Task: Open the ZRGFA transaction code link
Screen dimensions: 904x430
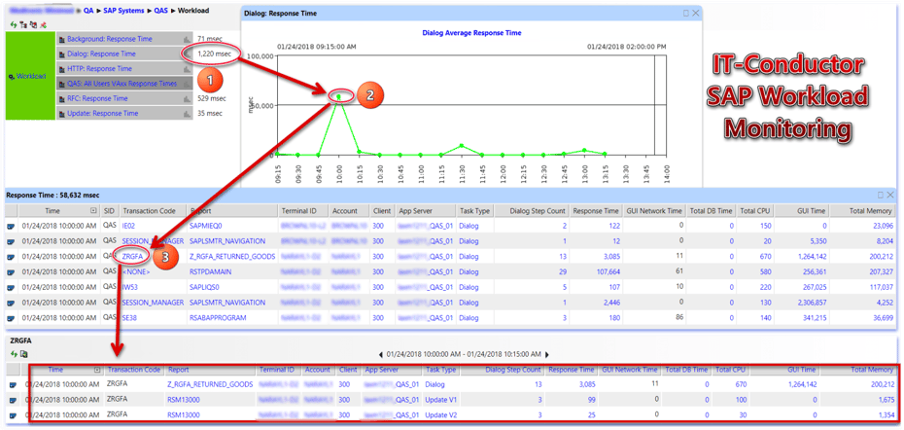Action: [134, 256]
